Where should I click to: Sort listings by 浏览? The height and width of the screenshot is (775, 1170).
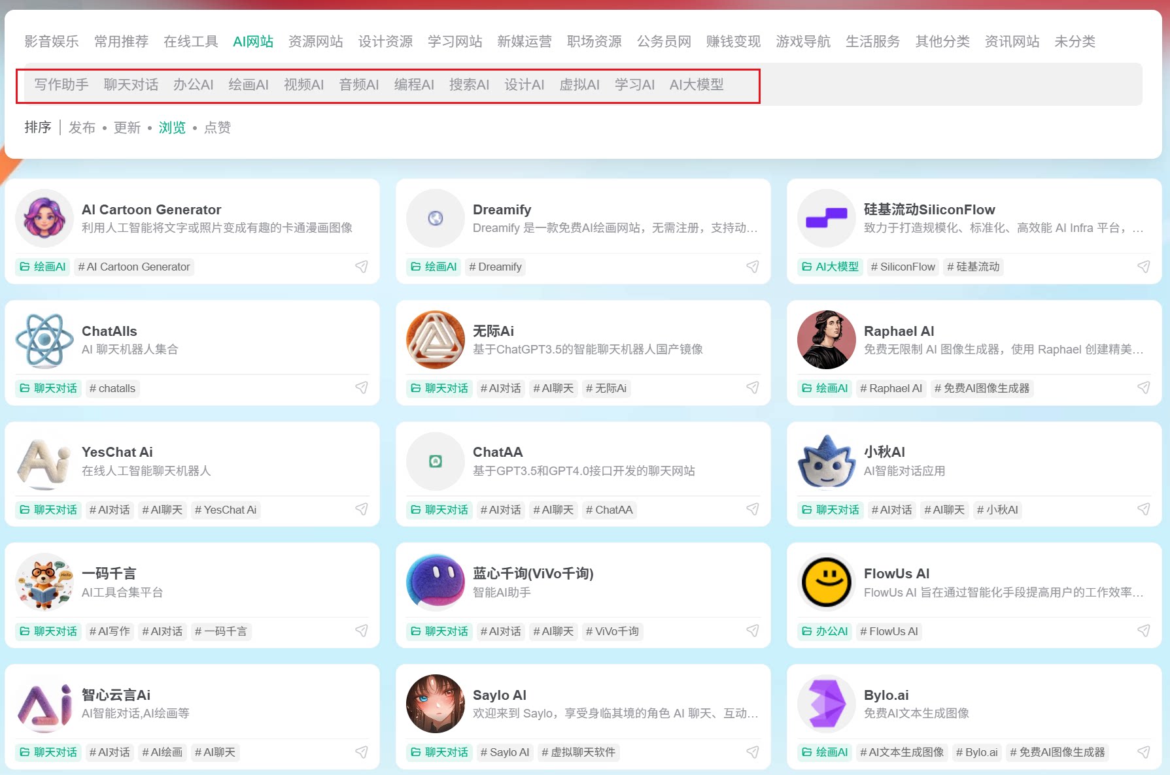(x=172, y=127)
